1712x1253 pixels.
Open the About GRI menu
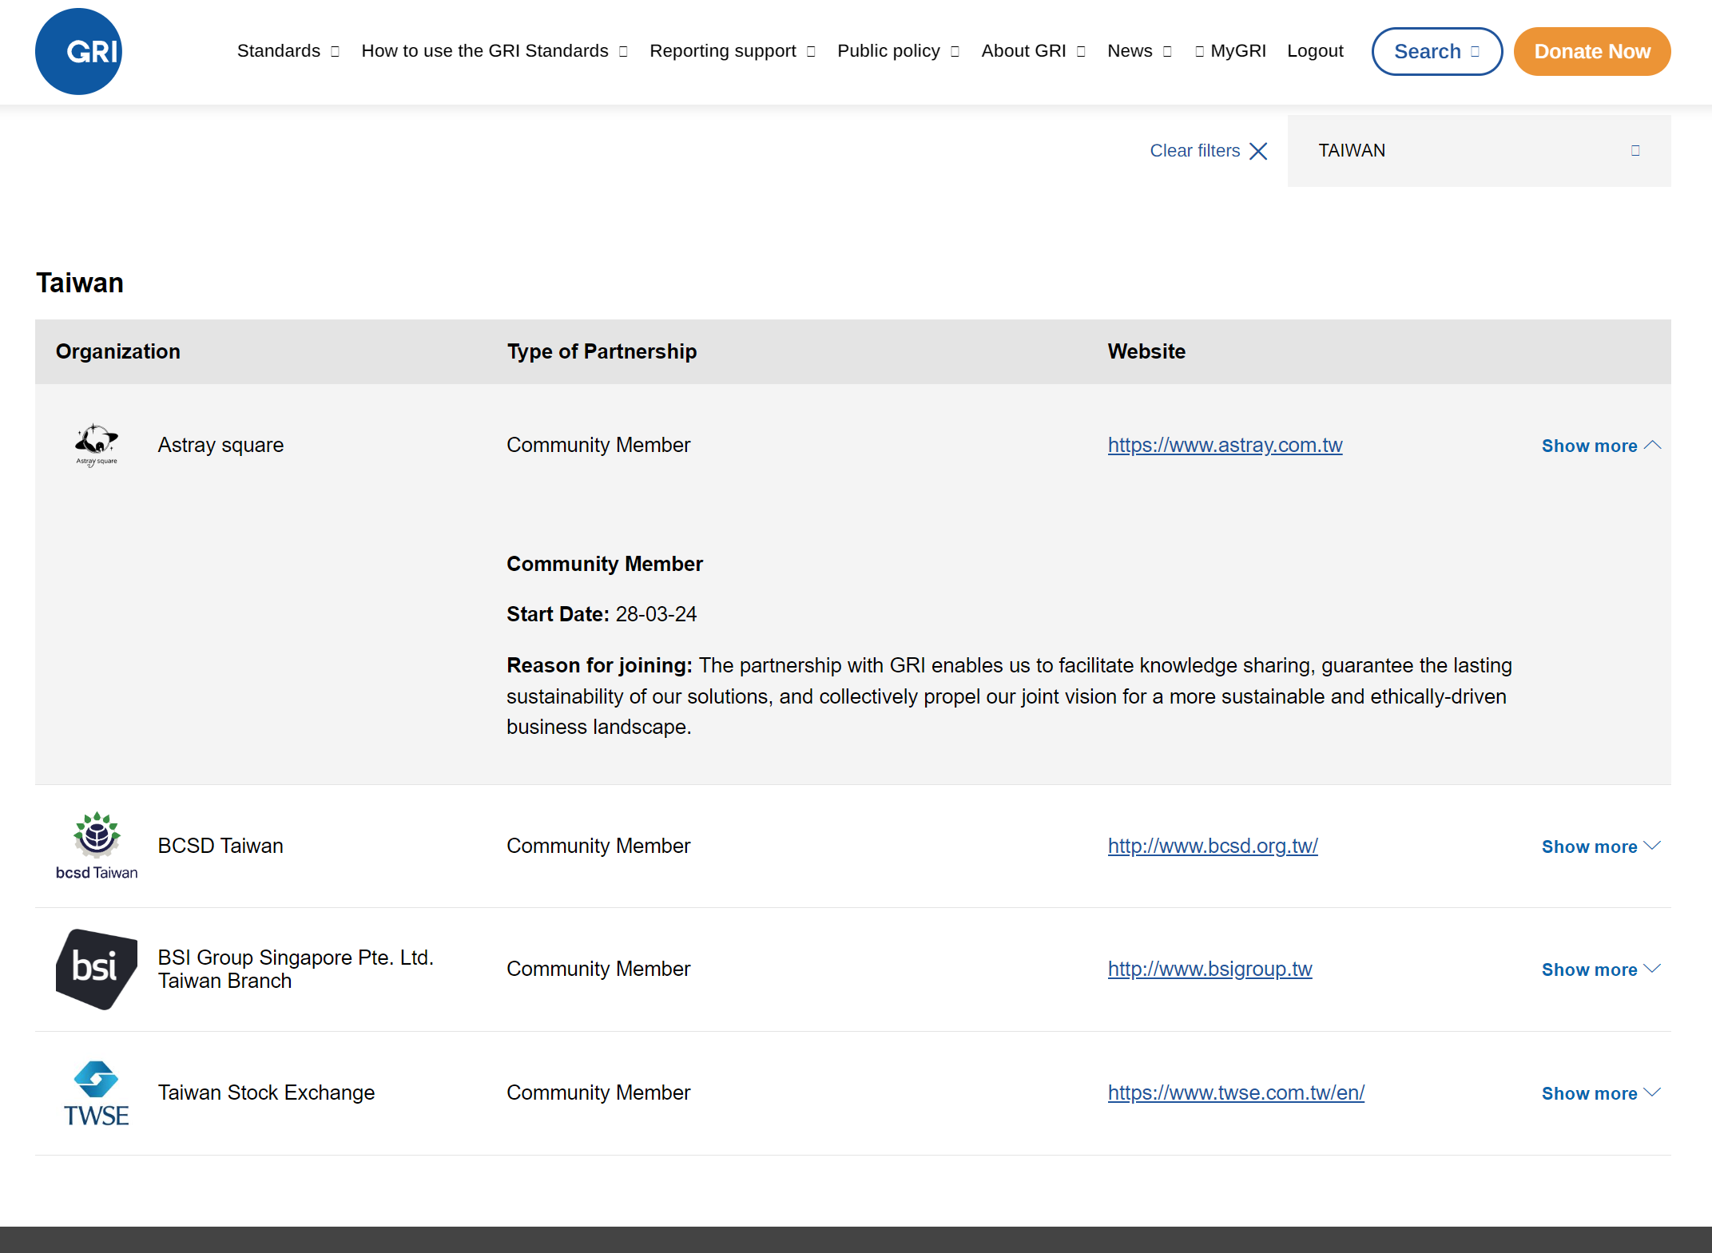1034,51
